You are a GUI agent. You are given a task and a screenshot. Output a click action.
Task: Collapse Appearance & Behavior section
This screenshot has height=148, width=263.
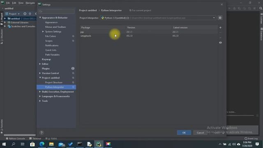tap(40, 18)
